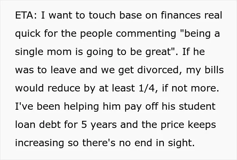Click the words 'my bills'
The height and width of the screenshot is (160, 237).
point(205,71)
